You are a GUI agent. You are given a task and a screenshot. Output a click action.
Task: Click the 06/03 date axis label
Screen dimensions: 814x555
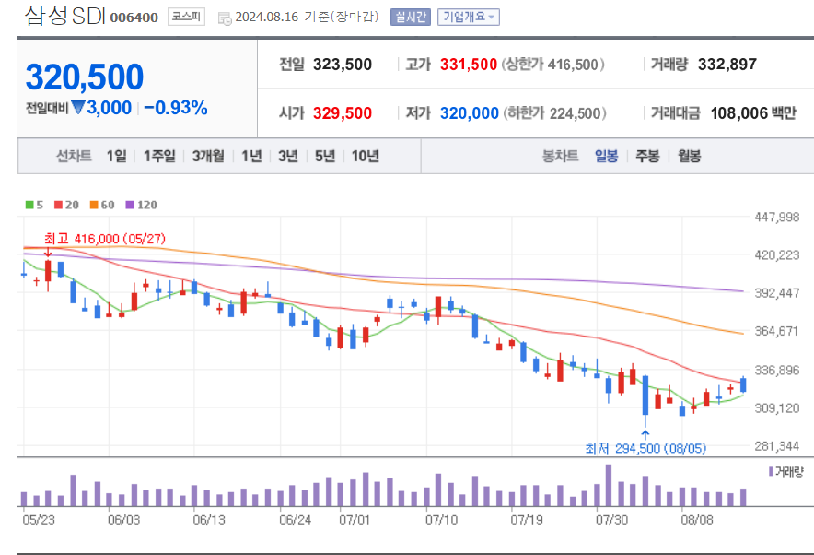point(123,520)
